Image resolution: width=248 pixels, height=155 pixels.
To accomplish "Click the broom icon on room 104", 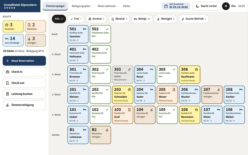I will click(152, 110).
